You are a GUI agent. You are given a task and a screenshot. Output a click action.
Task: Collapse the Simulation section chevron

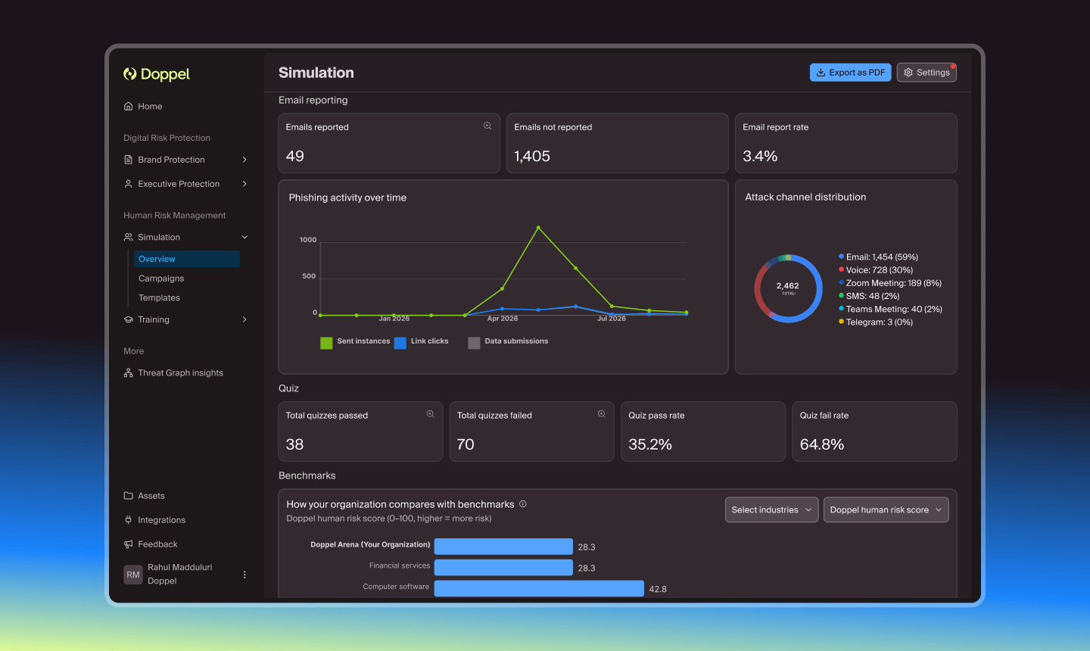(244, 237)
